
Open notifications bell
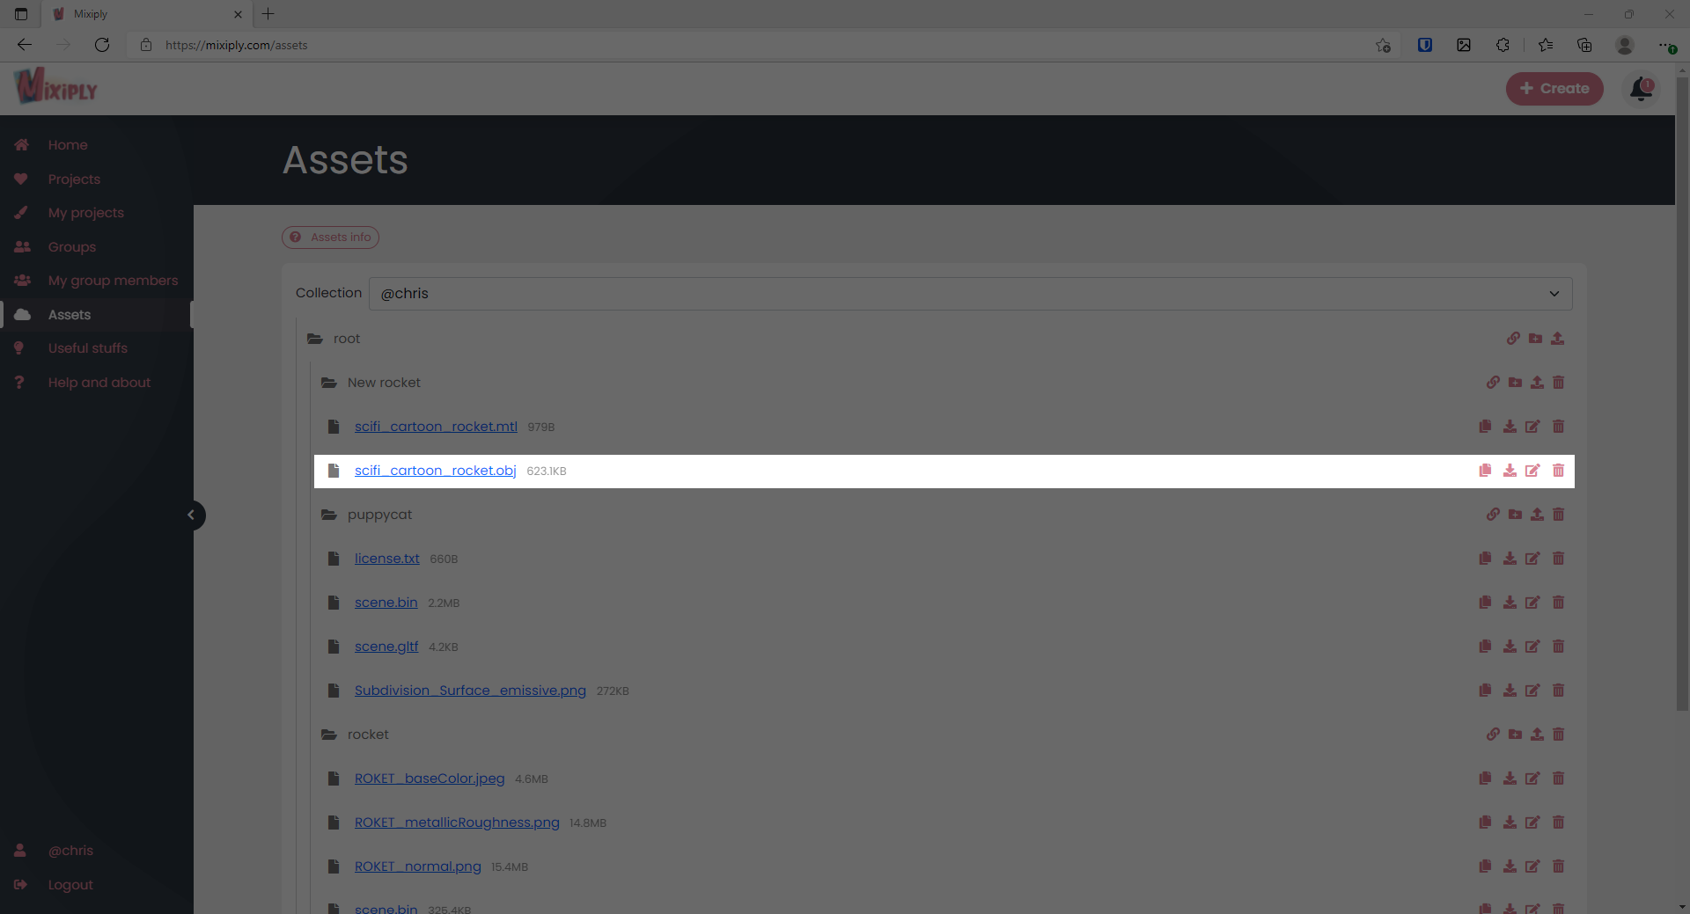[1642, 89]
